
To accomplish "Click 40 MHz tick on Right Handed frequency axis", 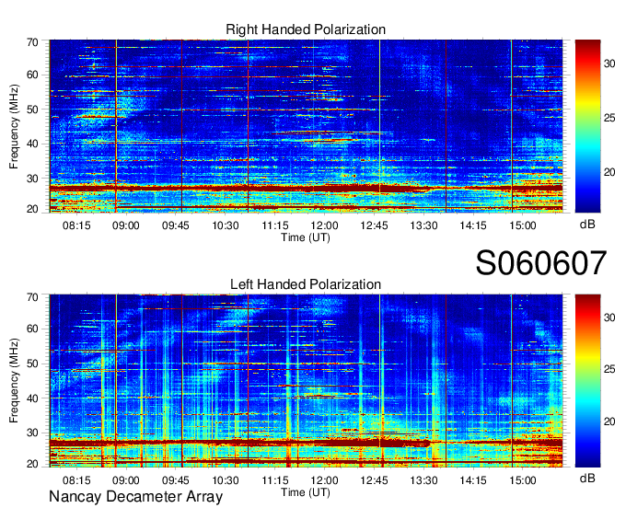I will click(x=32, y=144).
